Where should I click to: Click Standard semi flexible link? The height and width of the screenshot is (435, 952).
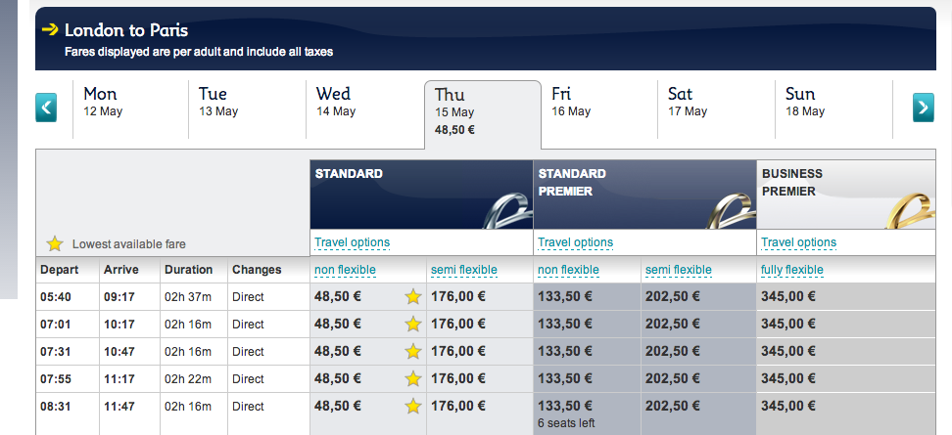(x=464, y=270)
